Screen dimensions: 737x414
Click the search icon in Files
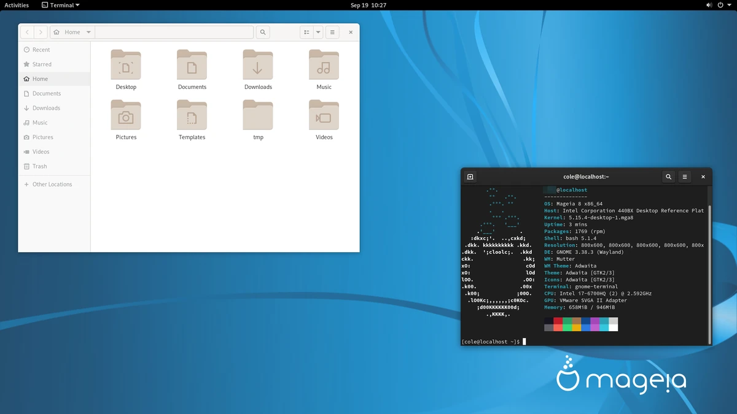coord(262,32)
